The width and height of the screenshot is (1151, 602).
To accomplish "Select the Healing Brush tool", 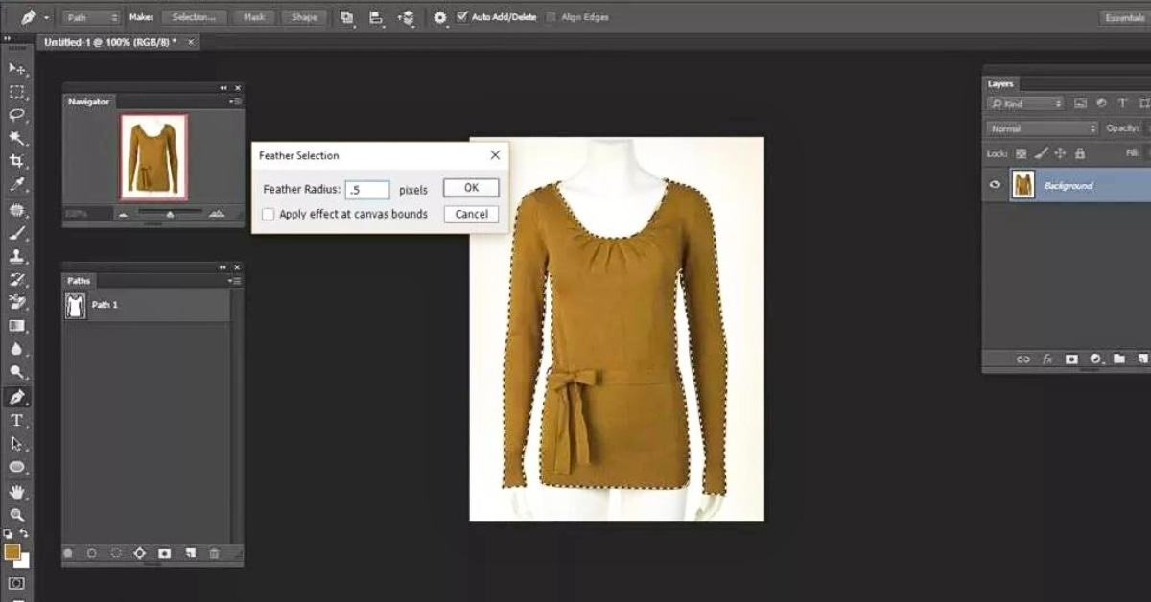I will (x=16, y=209).
